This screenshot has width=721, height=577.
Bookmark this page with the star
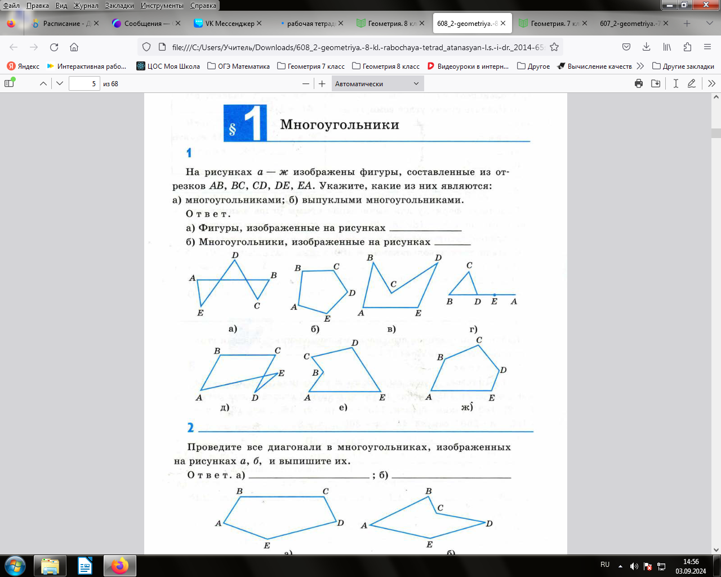[x=554, y=47]
